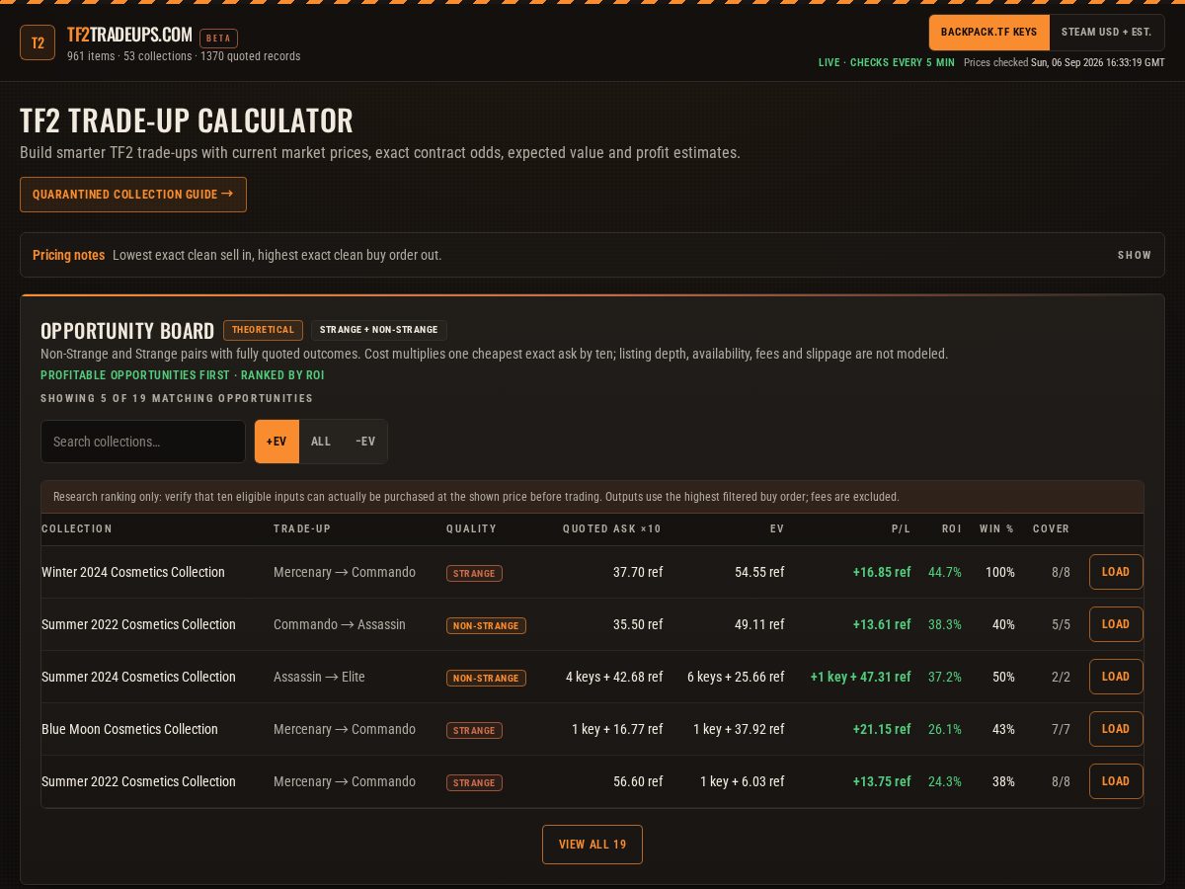Click the Quoted Ask ×10 column header

click(x=612, y=529)
